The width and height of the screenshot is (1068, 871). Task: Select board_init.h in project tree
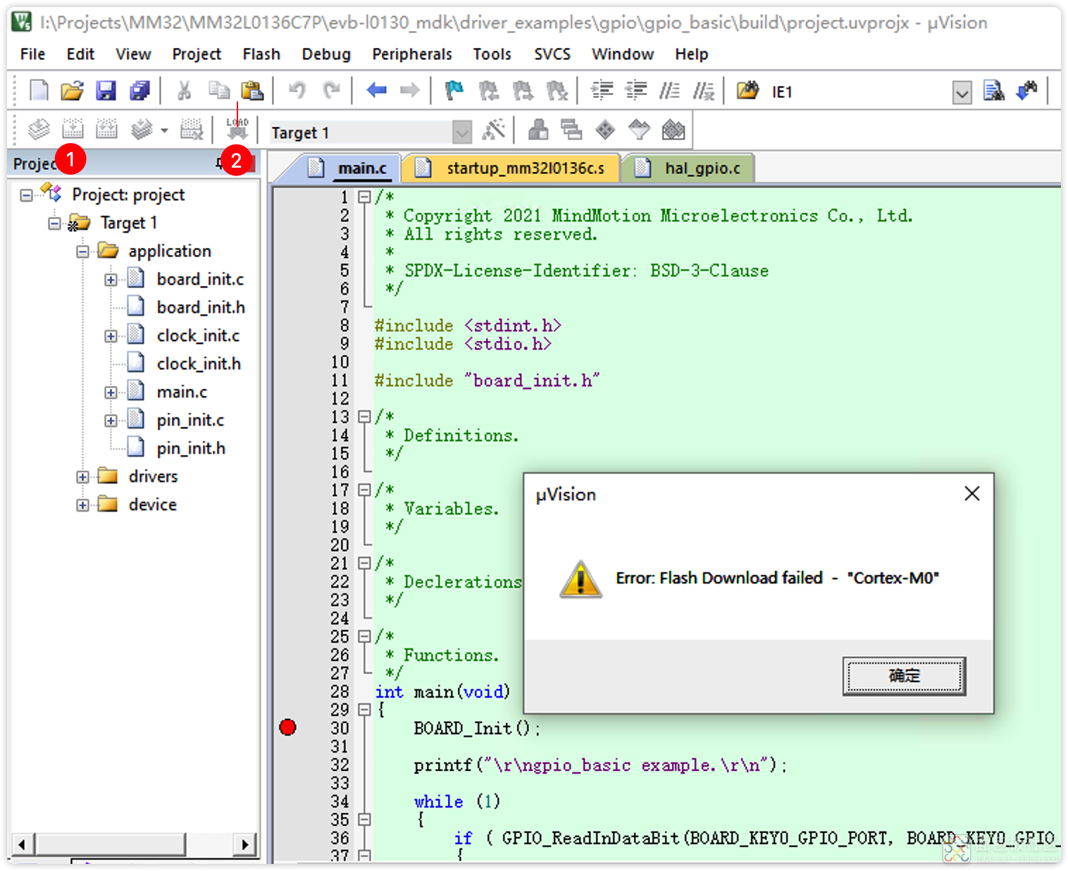click(201, 308)
